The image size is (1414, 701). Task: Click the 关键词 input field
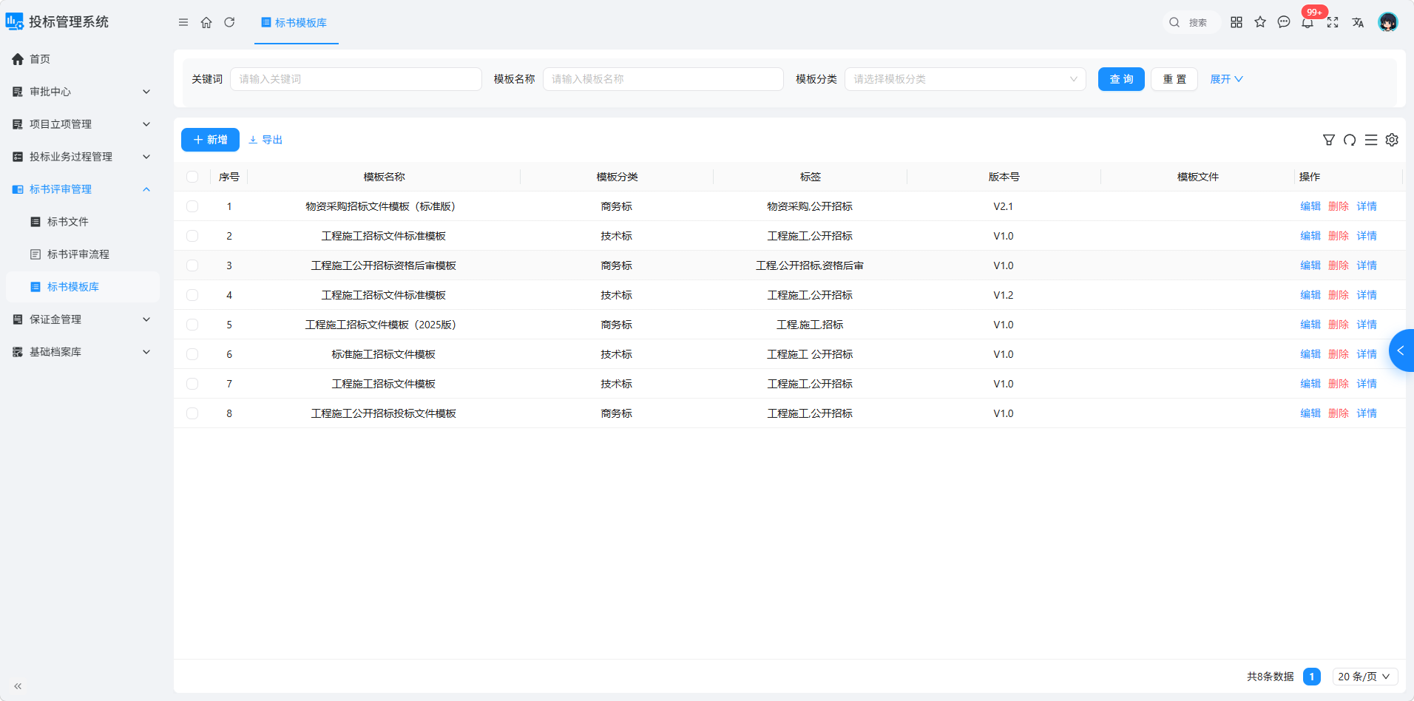coord(356,79)
